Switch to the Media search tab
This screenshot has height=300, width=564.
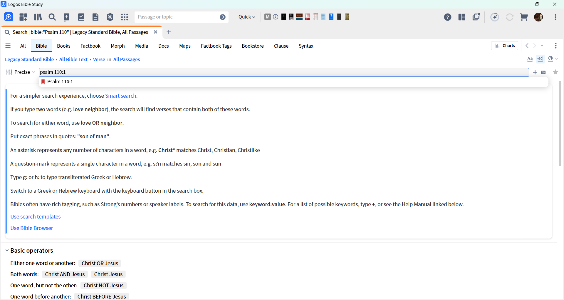point(142,46)
